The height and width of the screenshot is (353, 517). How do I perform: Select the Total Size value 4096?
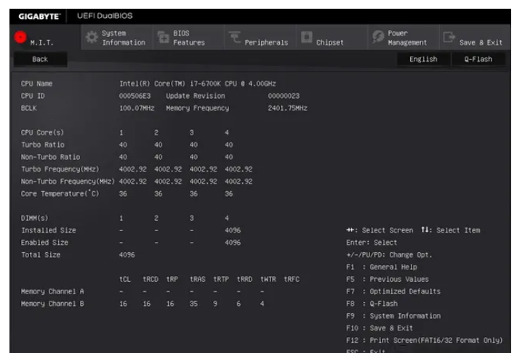[128, 255]
